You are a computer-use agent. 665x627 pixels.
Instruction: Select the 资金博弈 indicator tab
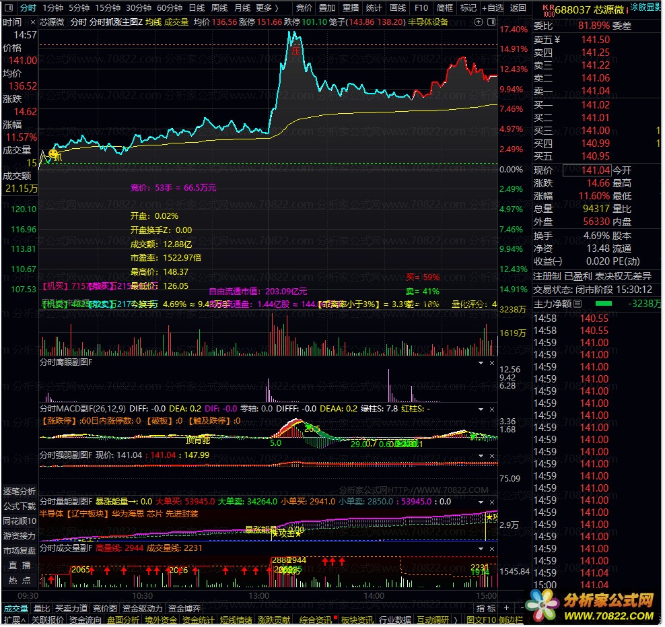185,609
